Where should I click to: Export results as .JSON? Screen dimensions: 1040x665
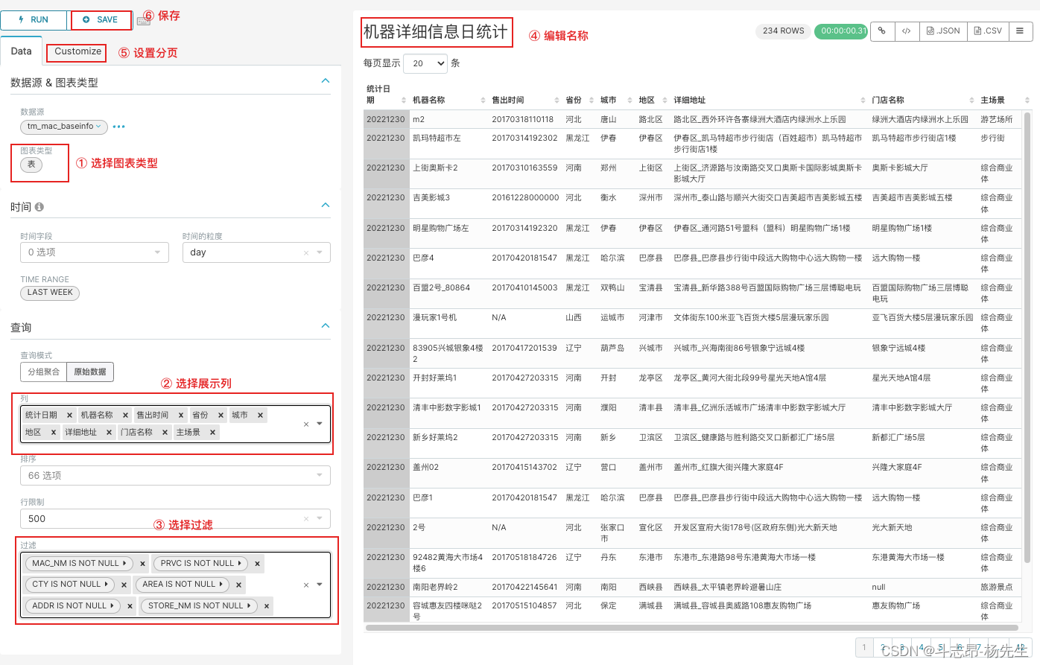[942, 31]
